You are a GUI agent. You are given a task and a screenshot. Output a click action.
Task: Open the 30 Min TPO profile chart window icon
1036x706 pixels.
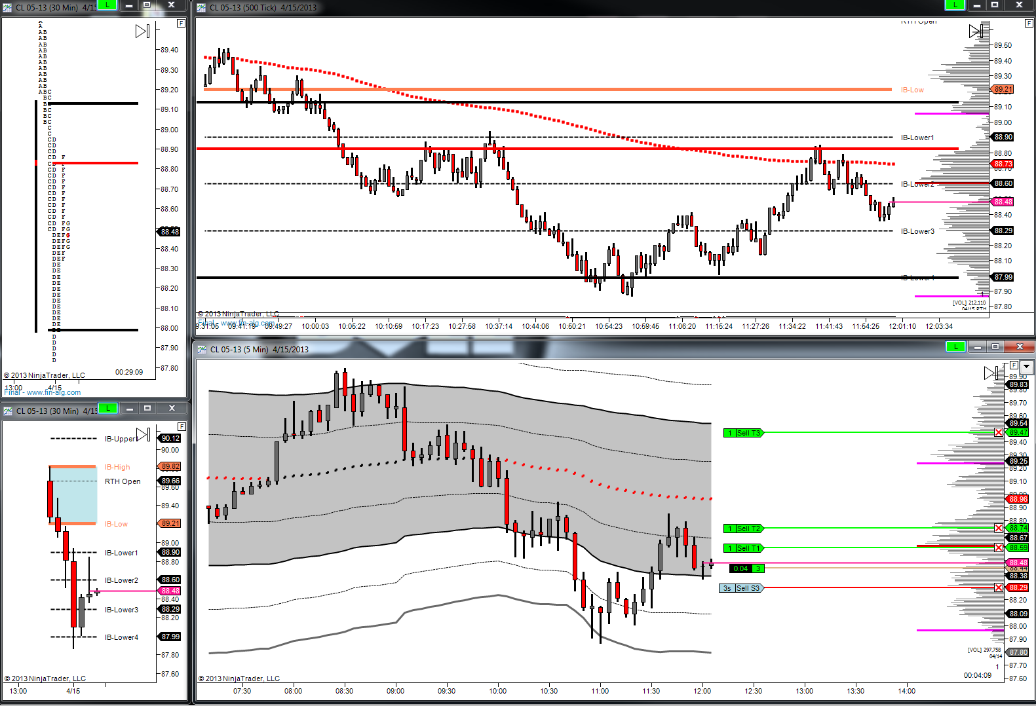8,7
